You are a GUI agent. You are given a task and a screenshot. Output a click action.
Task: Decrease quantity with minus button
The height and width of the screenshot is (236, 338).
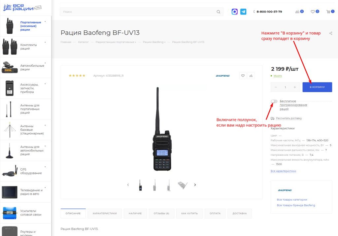tap(276, 87)
